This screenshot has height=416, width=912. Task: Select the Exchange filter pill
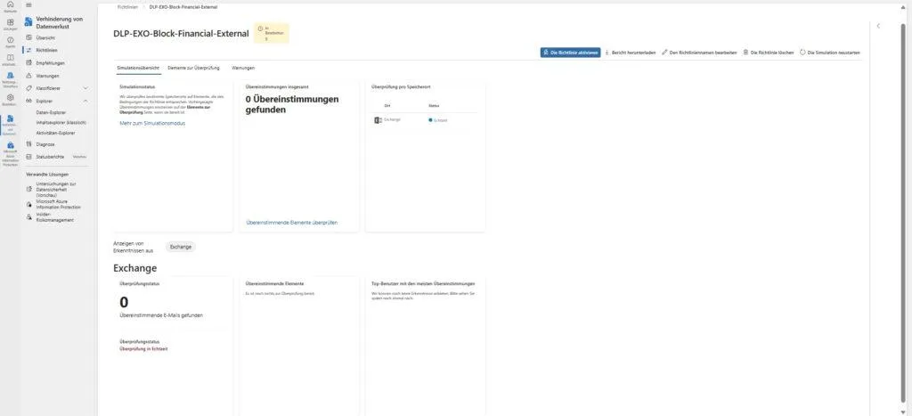coord(181,246)
